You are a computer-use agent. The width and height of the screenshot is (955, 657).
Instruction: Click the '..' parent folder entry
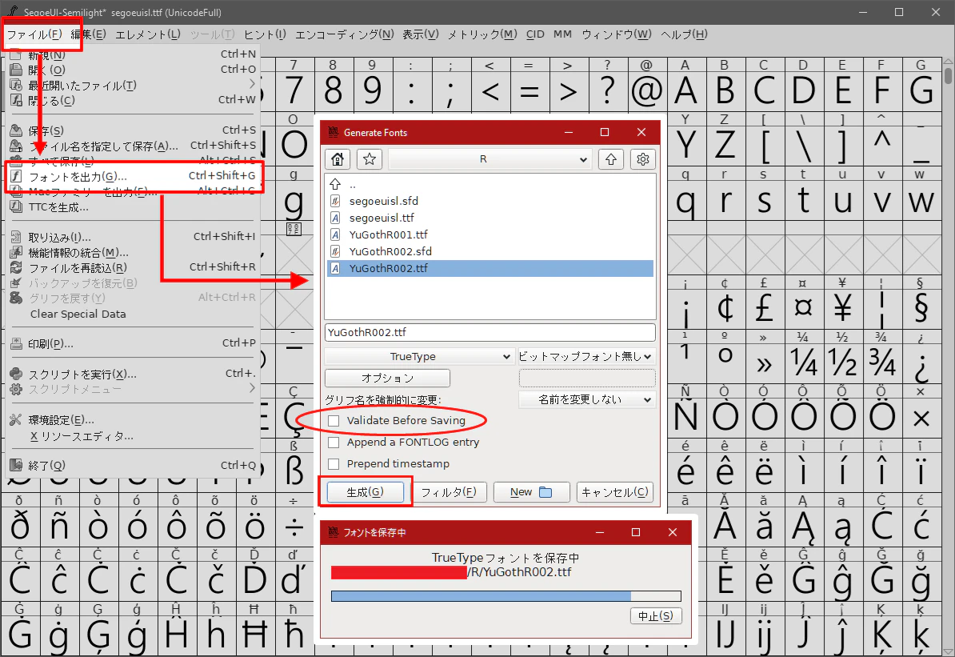[x=489, y=183]
